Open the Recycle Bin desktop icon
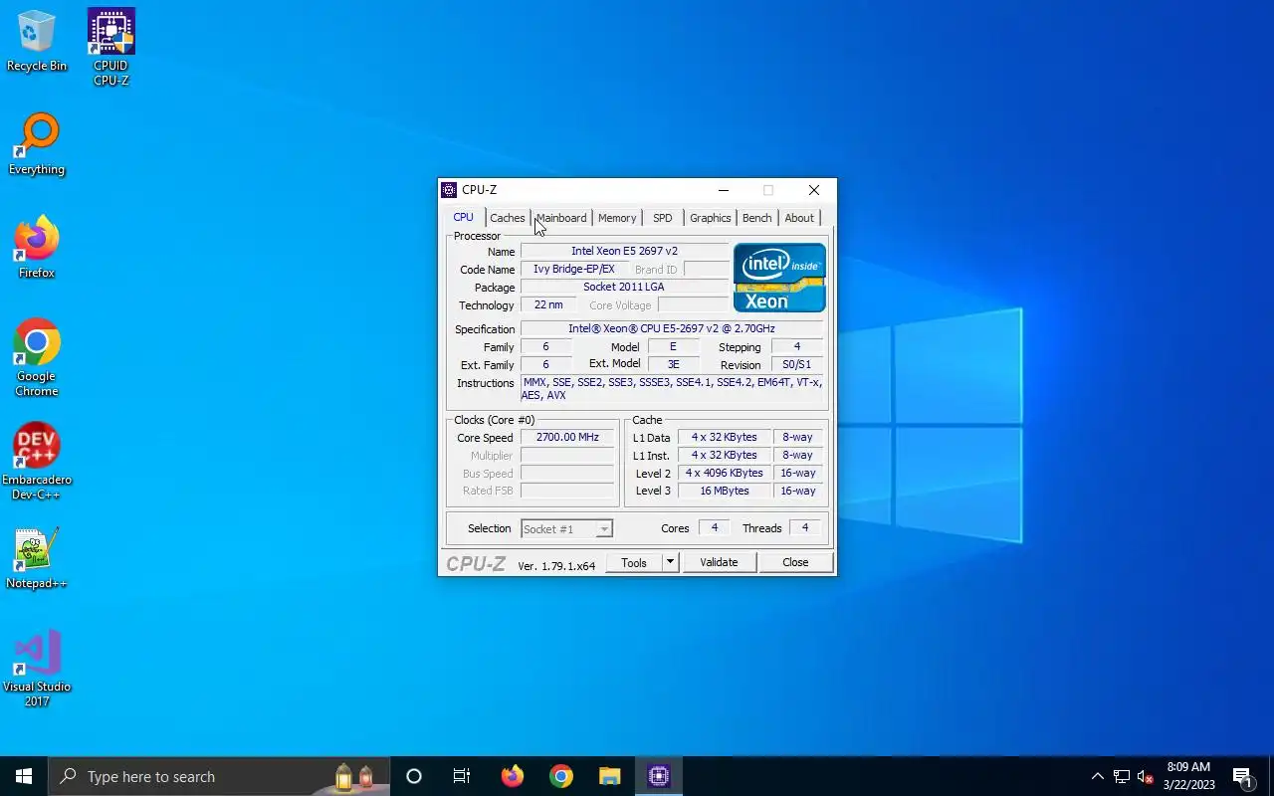 coord(37,42)
